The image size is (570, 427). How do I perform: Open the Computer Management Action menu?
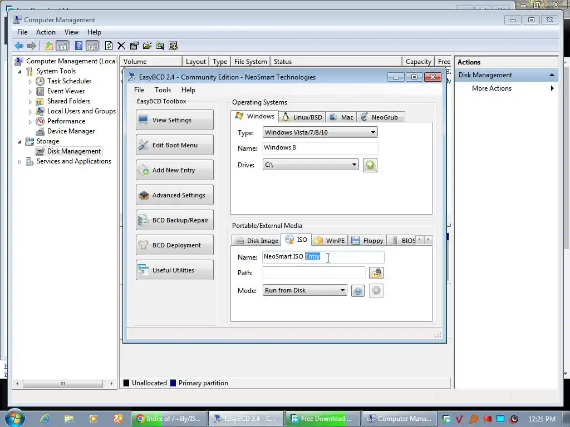[x=46, y=32]
